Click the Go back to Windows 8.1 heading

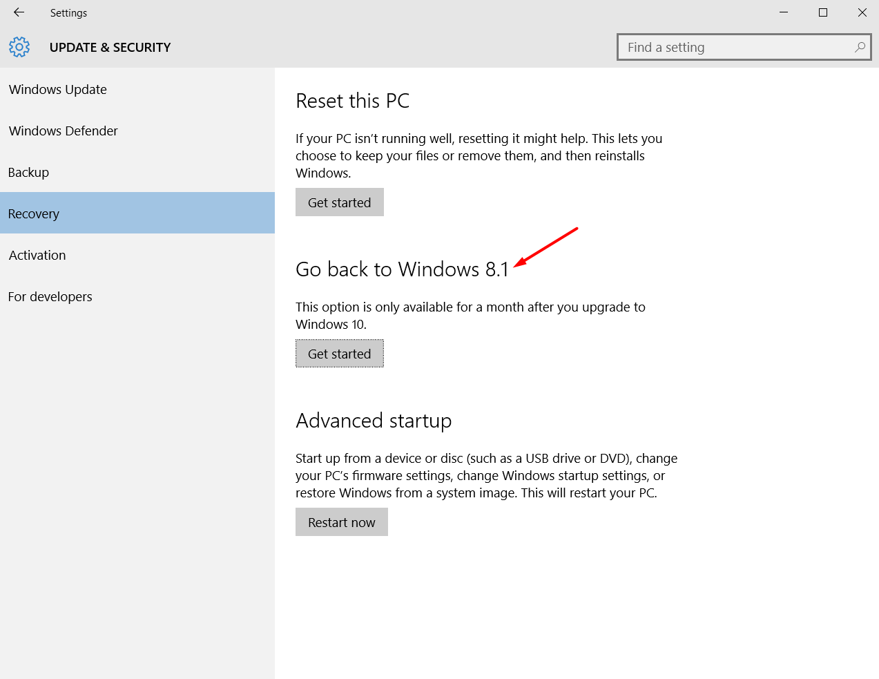(401, 269)
